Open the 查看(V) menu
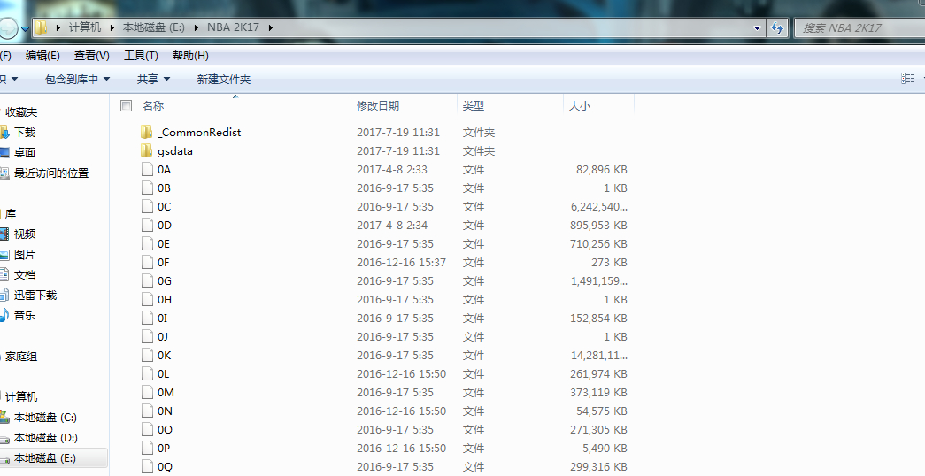This screenshot has height=476, width=925. [91, 56]
